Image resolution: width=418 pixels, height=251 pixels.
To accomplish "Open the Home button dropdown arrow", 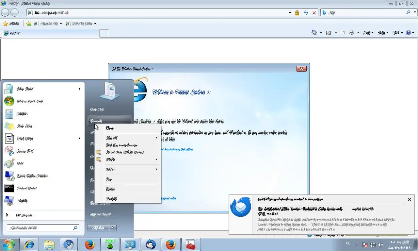I will pyautogui.click(x=321, y=33).
